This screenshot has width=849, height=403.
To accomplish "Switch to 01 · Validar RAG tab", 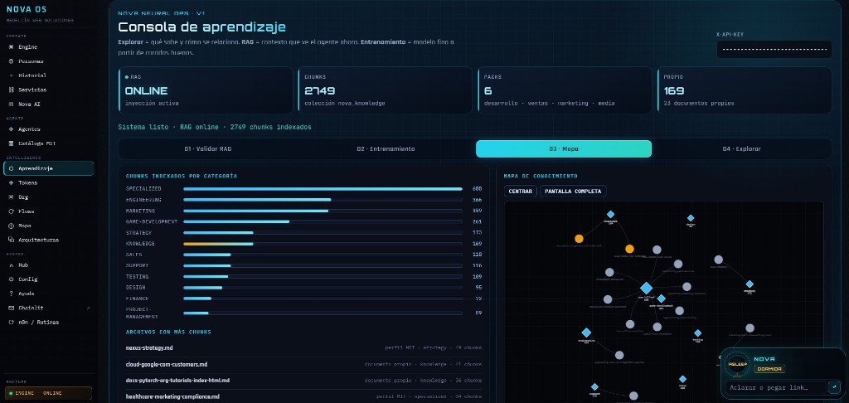I will point(207,149).
